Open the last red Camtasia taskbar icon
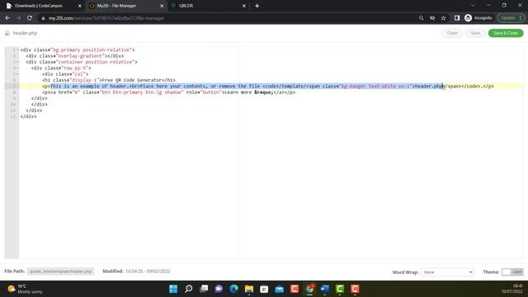The height and width of the screenshot is (297, 528). click(x=355, y=289)
